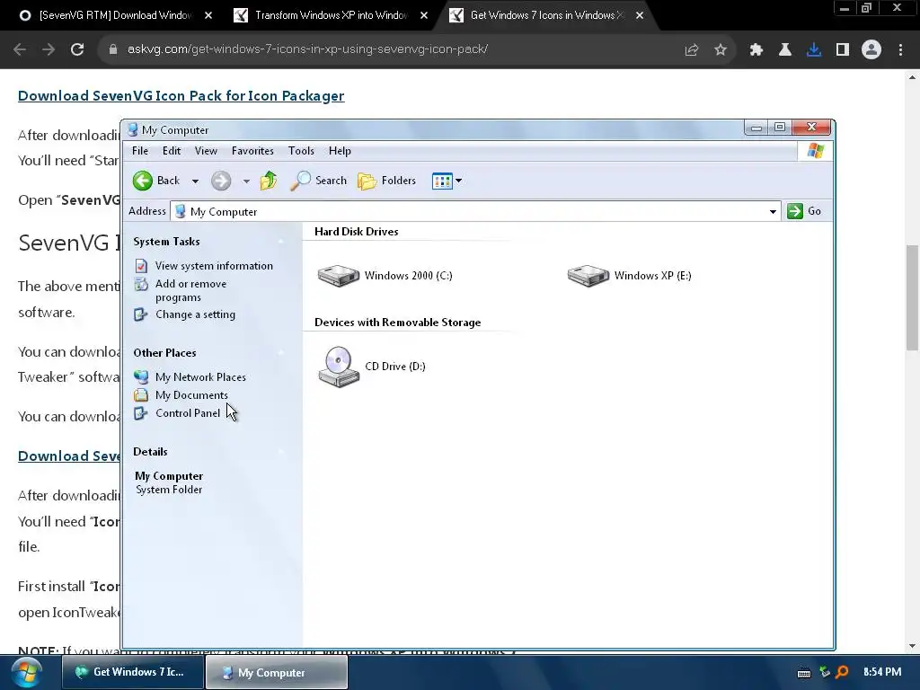920x690 pixels.
Task: Click the greyed Forward arrow icon
Action: pyautogui.click(x=221, y=181)
